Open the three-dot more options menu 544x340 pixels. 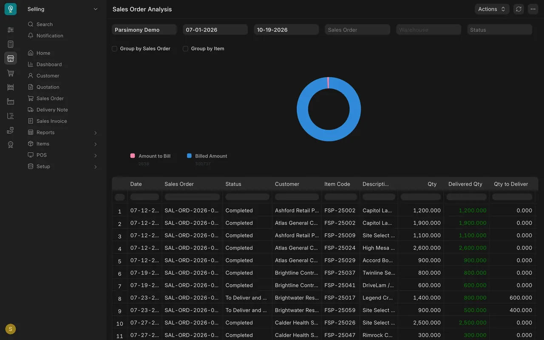click(x=533, y=9)
